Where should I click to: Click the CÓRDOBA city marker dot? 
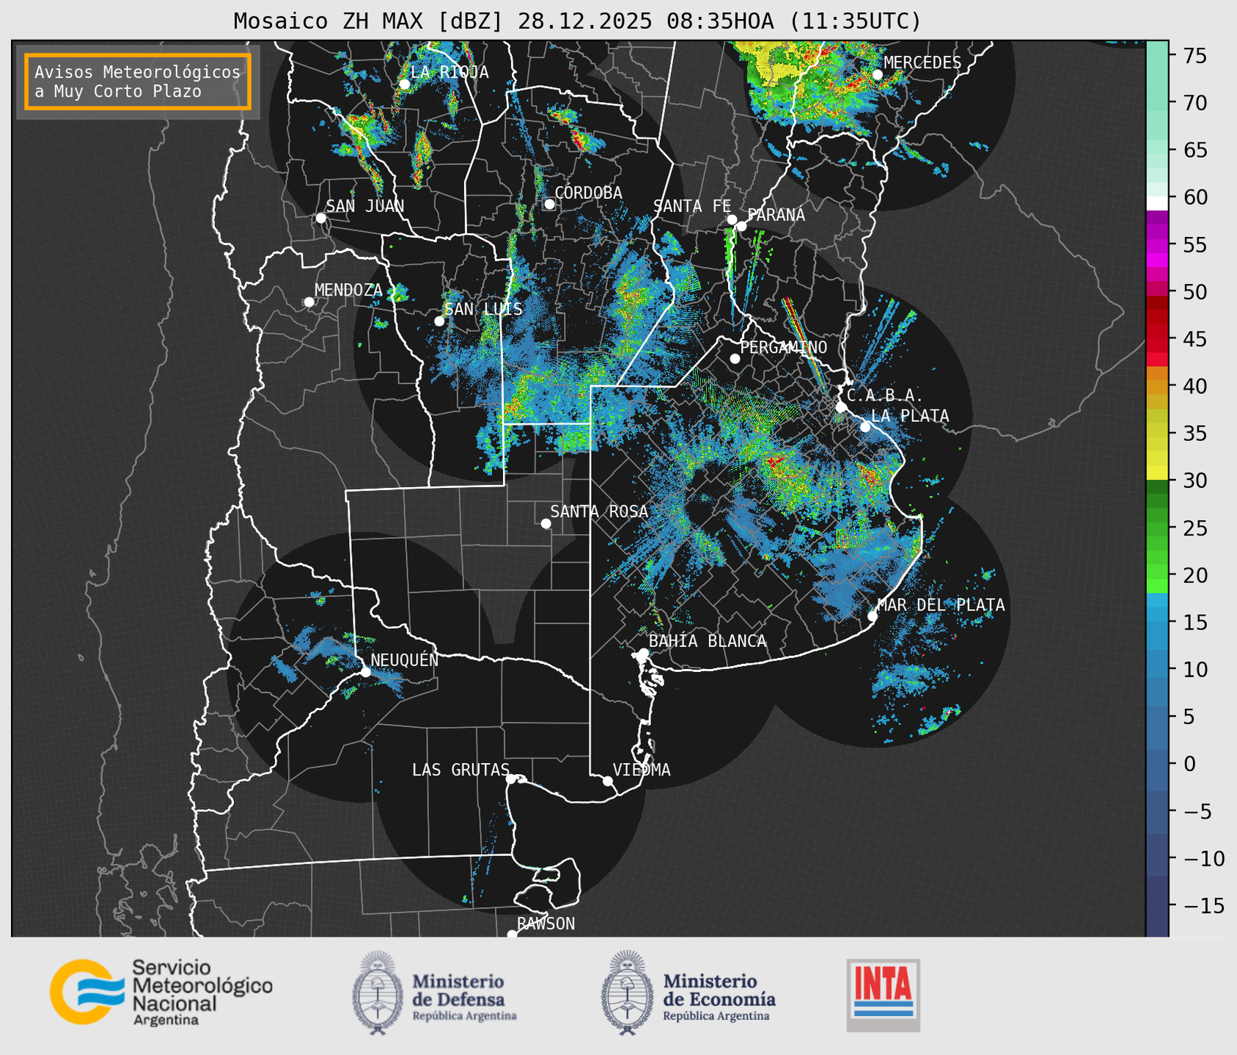pos(549,204)
